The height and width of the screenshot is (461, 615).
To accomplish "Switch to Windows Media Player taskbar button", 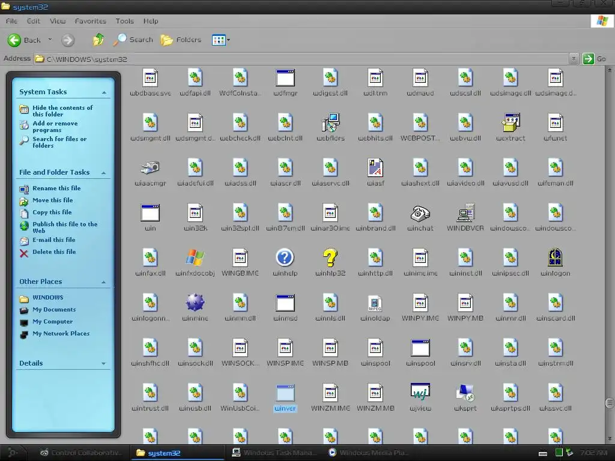I will click(x=369, y=453).
